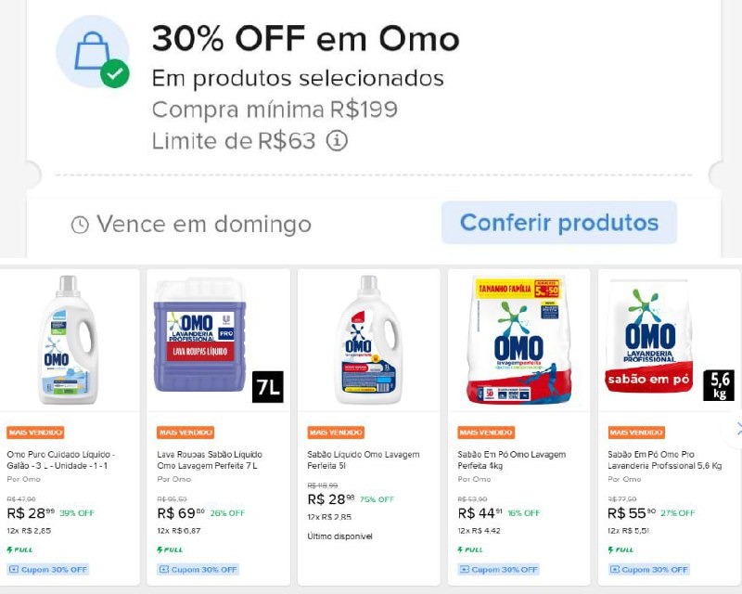Viewport: 742px width, 594px height.
Task: Select the Tamanho Família Omo 4kg bag image
Action: click(518, 341)
